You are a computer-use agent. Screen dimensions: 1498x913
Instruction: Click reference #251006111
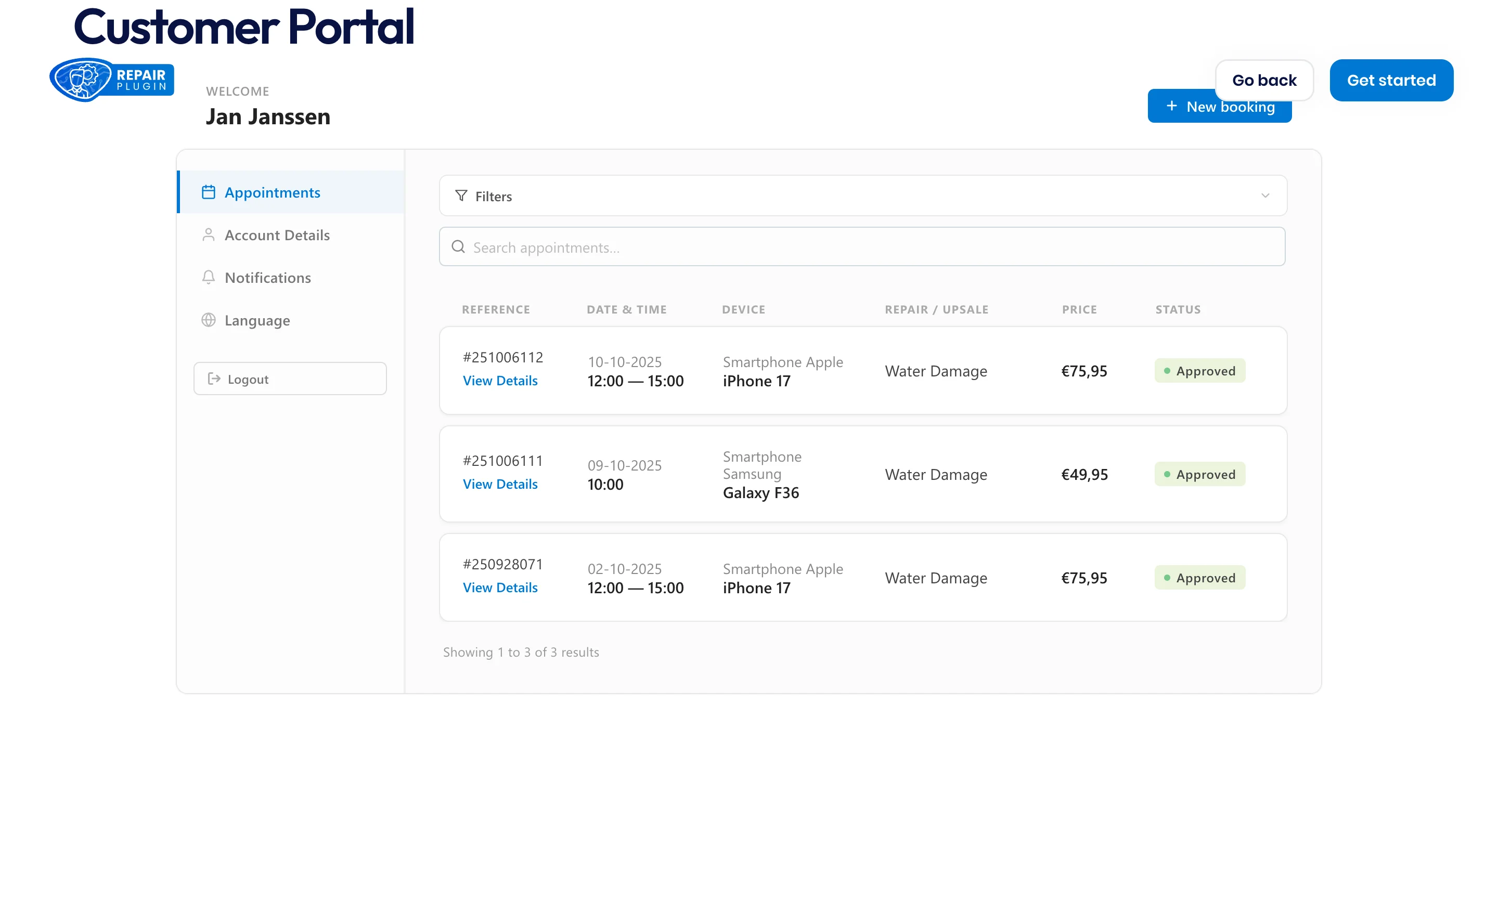click(x=503, y=460)
